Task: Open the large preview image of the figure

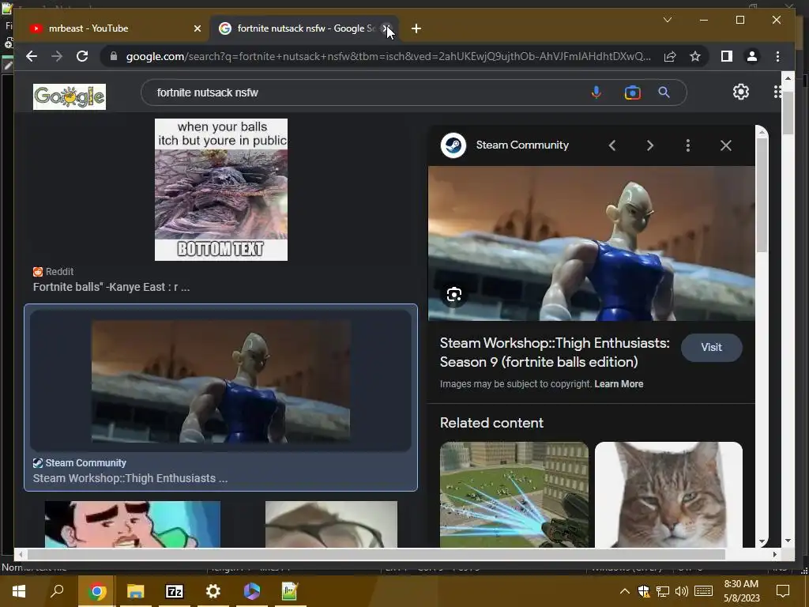Action: (591, 243)
